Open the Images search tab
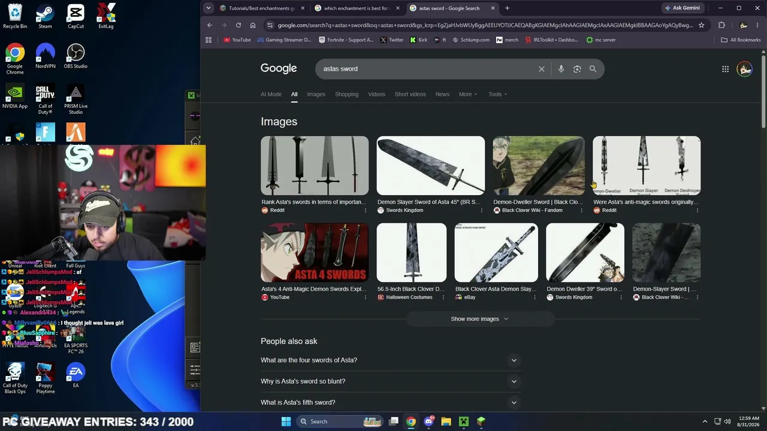The image size is (767, 431). [x=316, y=94]
